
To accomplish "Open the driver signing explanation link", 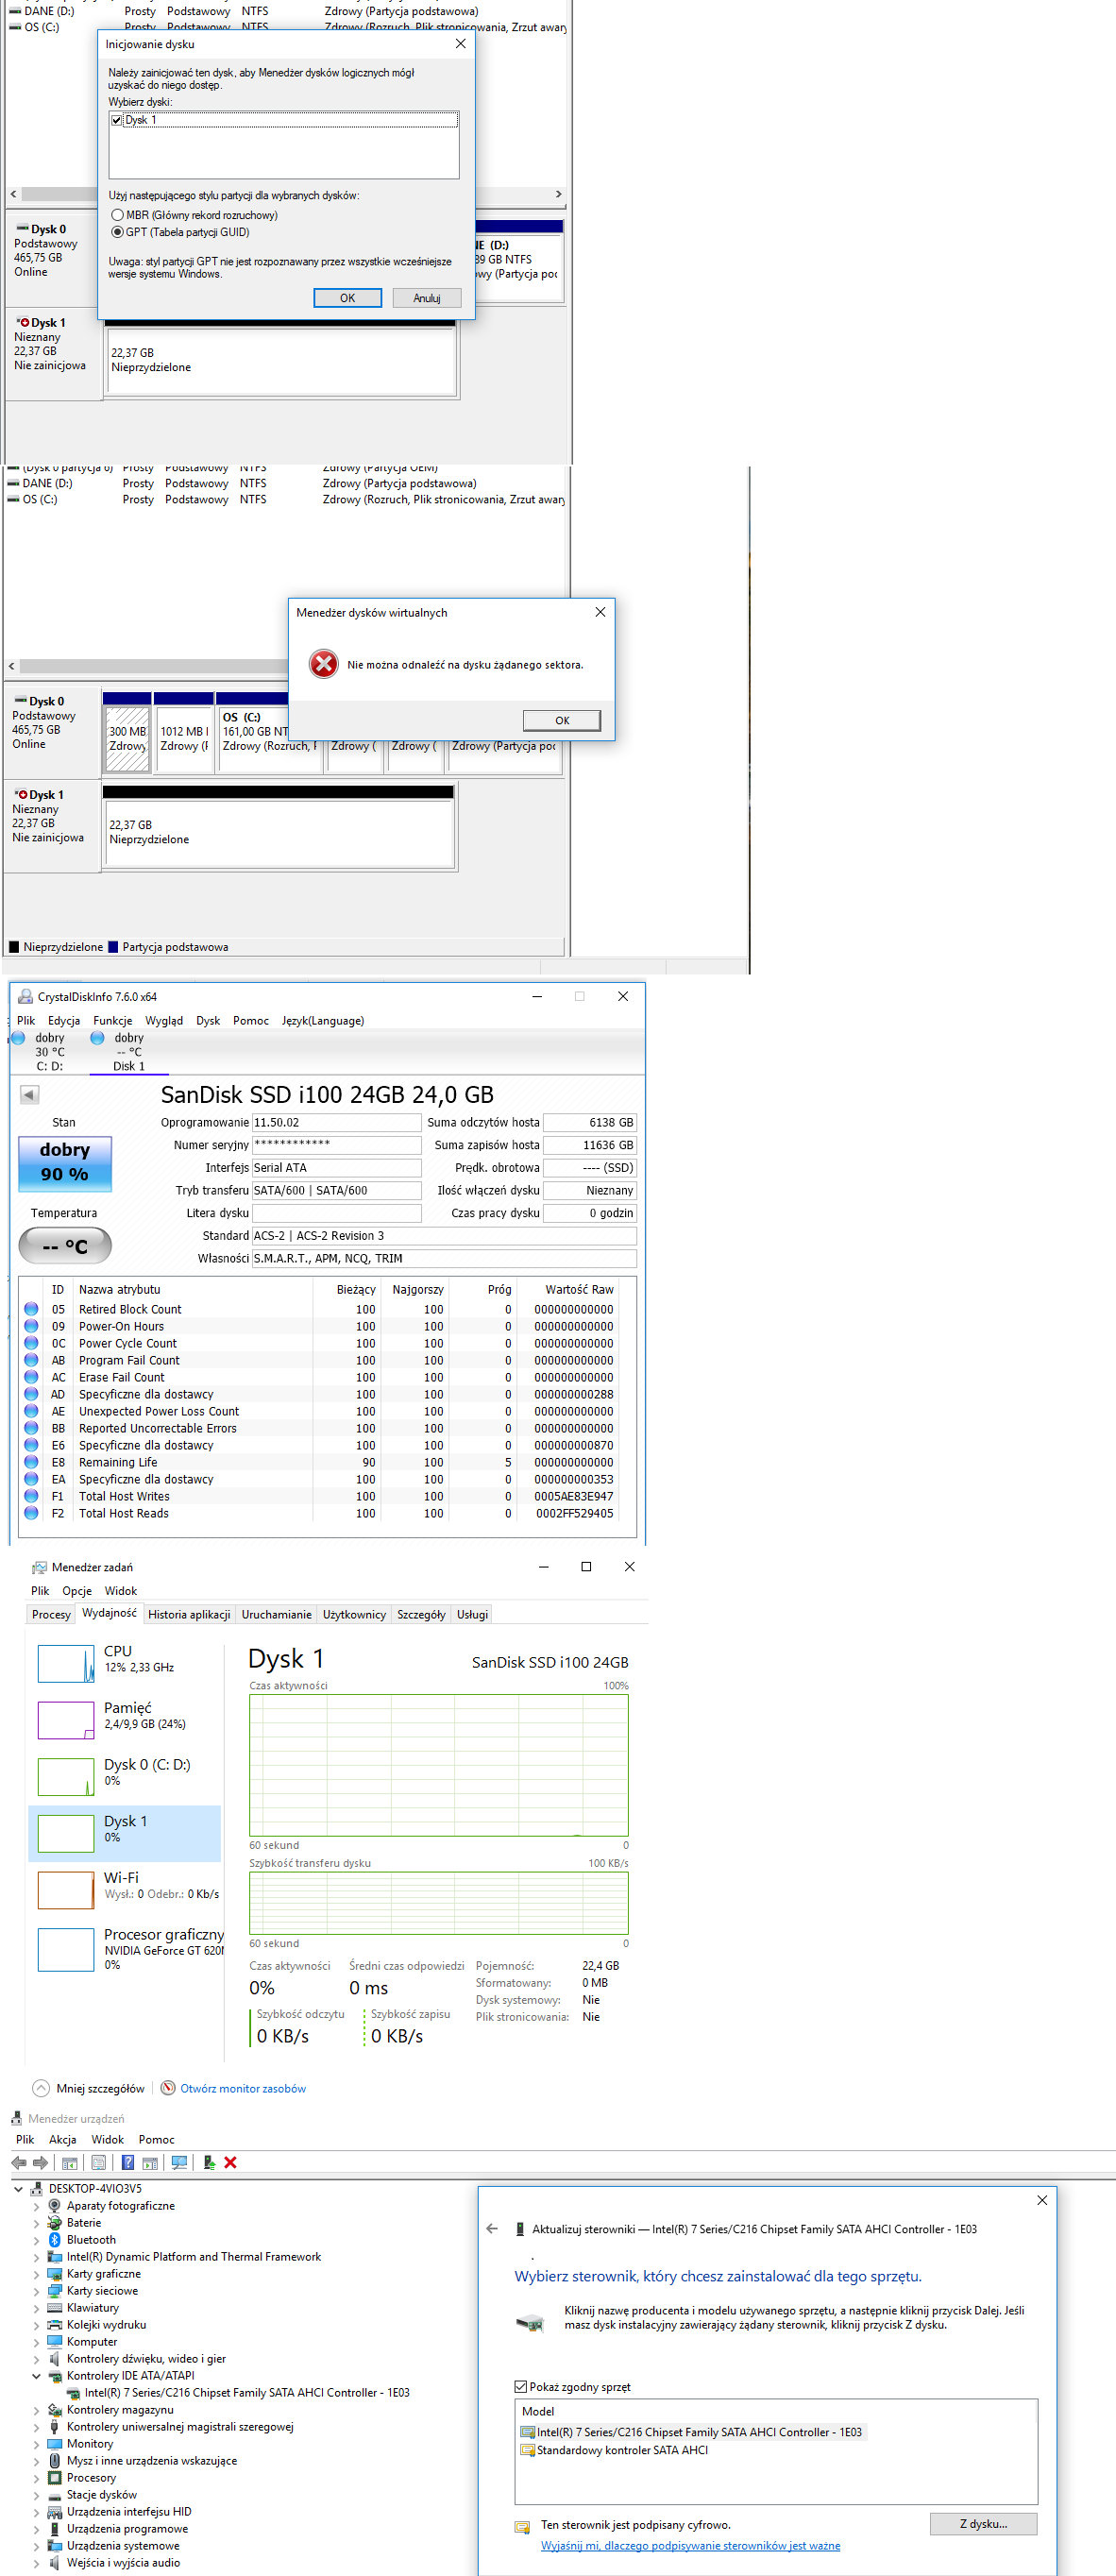I will tap(690, 2545).
